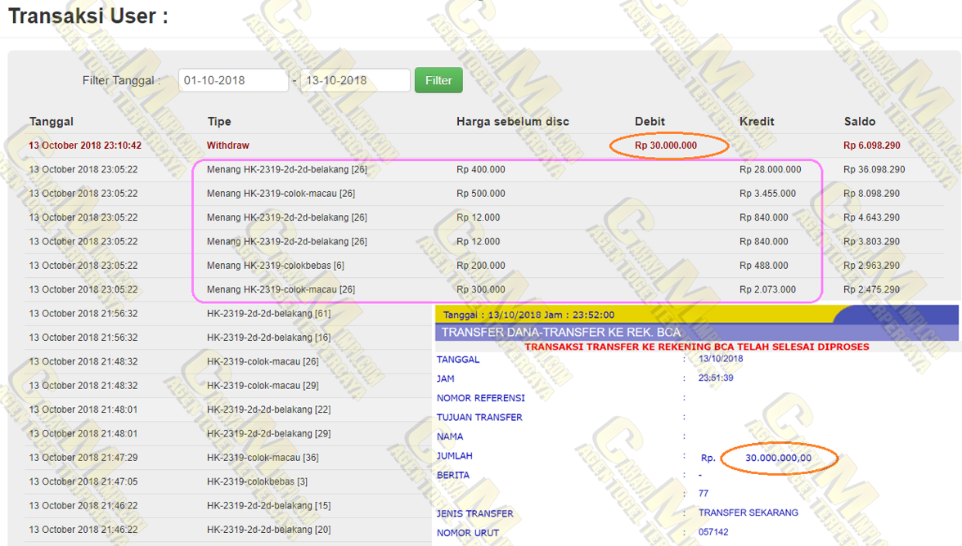Click the circled Rp 30.000.000 debit amount

[666, 145]
